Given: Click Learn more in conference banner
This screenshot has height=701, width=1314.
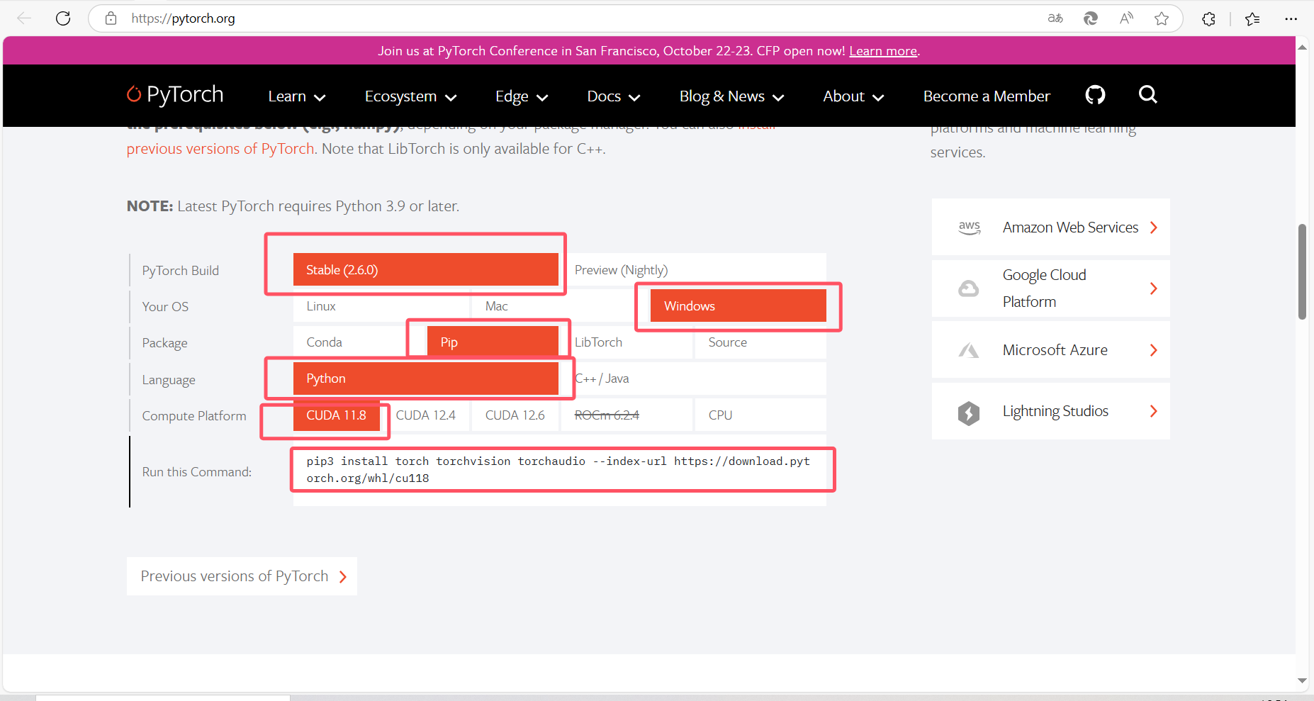Looking at the screenshot, I should [883, 51].
